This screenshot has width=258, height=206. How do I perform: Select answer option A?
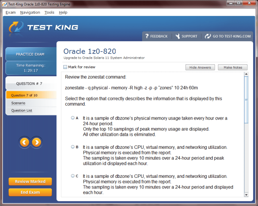(72, 118)
